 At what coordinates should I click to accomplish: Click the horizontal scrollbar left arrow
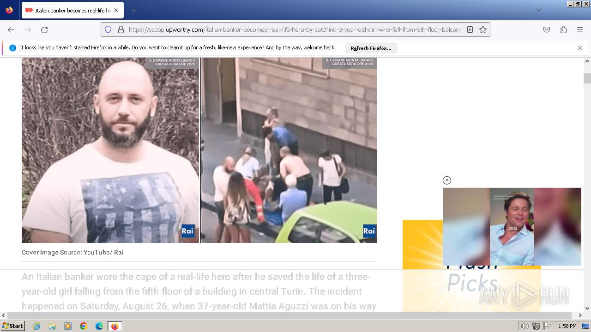[4, 315]
